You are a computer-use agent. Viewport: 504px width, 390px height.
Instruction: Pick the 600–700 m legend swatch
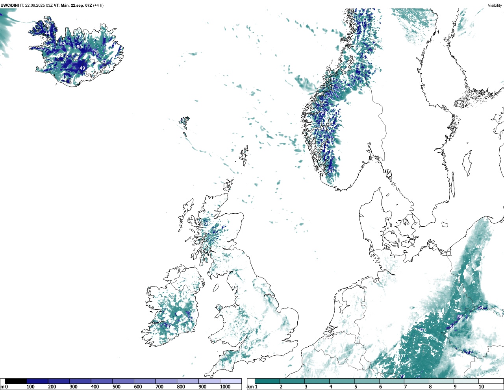tap(145, 381)
